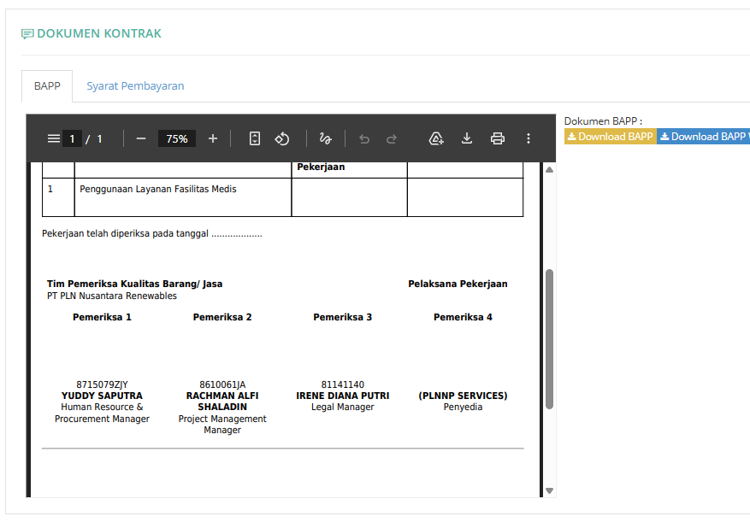Download the PDF from viewer toolbar
The height and width of the screenshot is (528, 750).
click(467, 138)
